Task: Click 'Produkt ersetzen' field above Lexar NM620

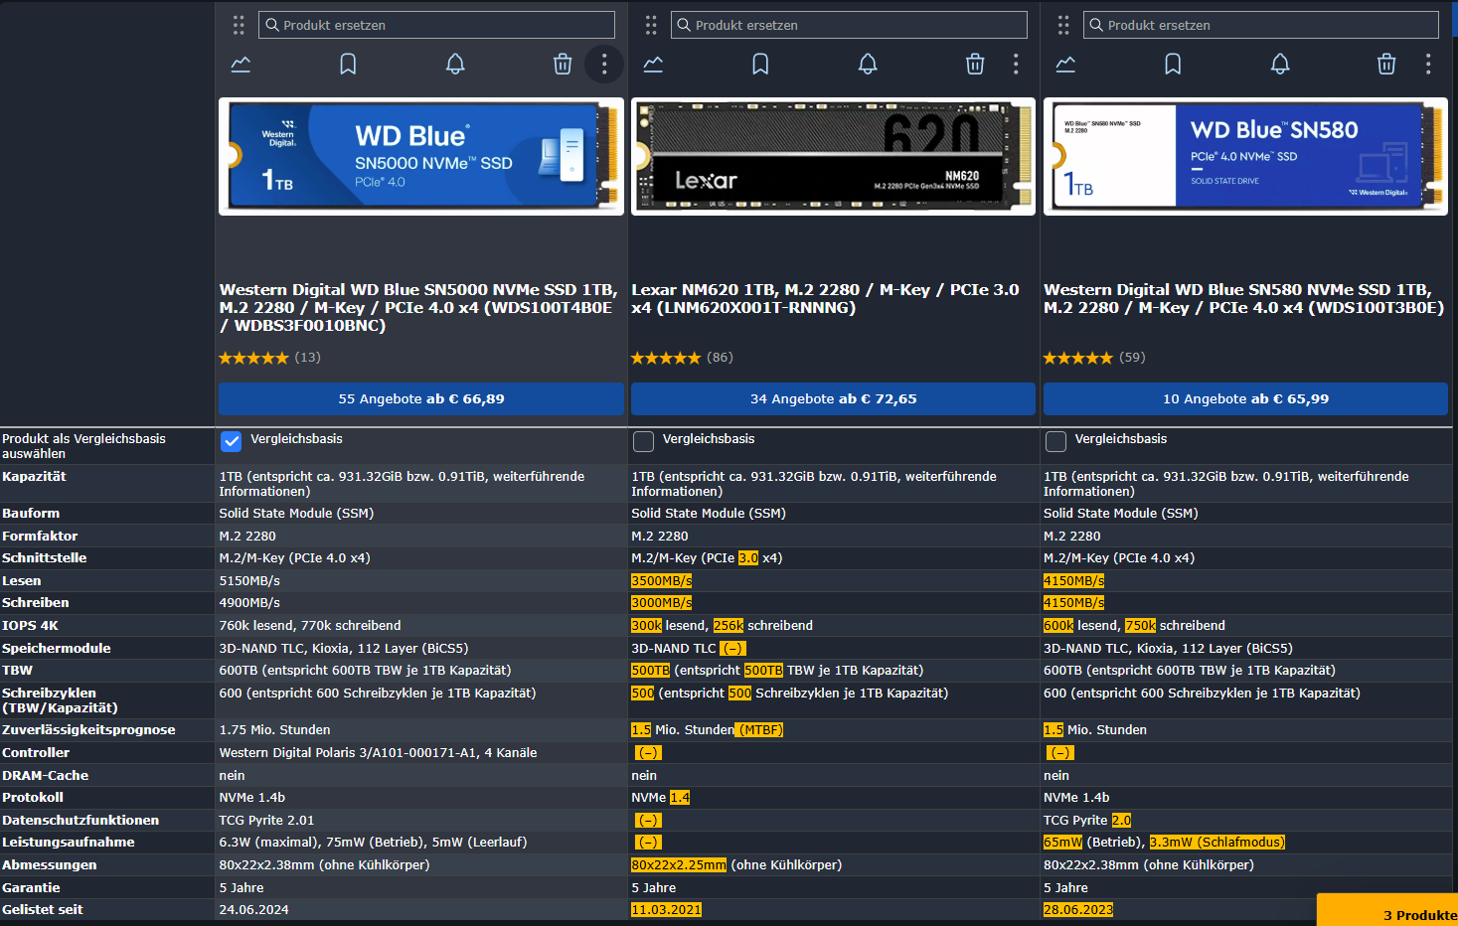Action: click(x=849, y=25)
